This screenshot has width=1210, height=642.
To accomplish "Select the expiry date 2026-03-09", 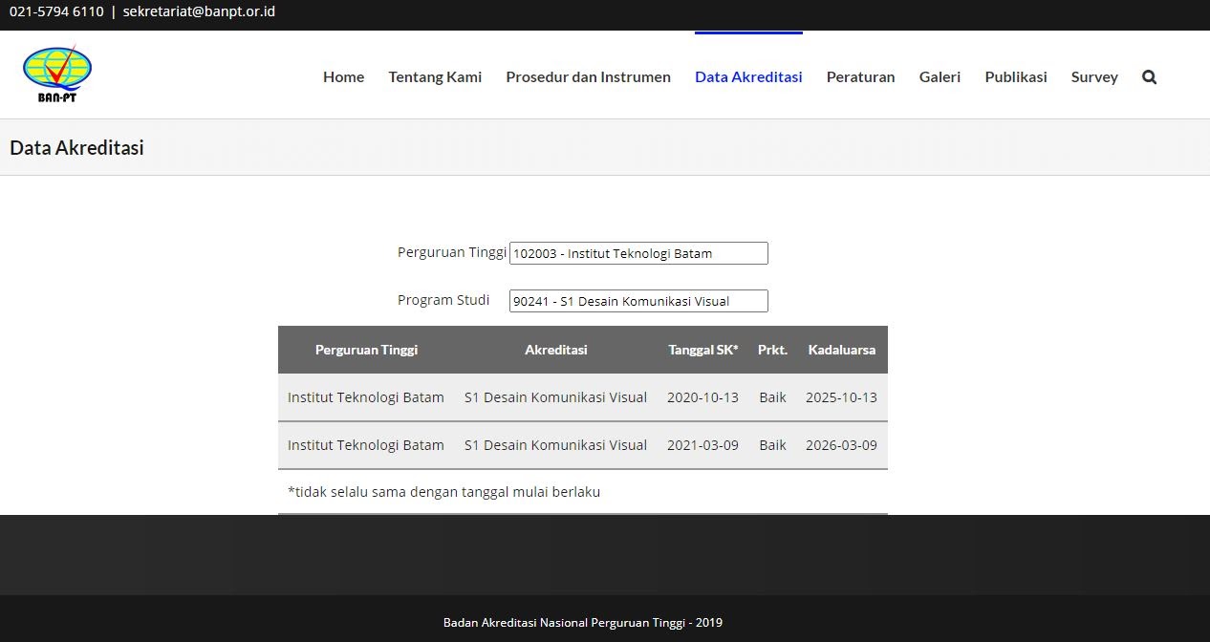I will 841,445.
